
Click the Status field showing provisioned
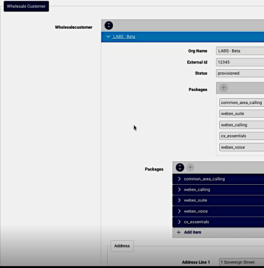[x=240, y=73]
